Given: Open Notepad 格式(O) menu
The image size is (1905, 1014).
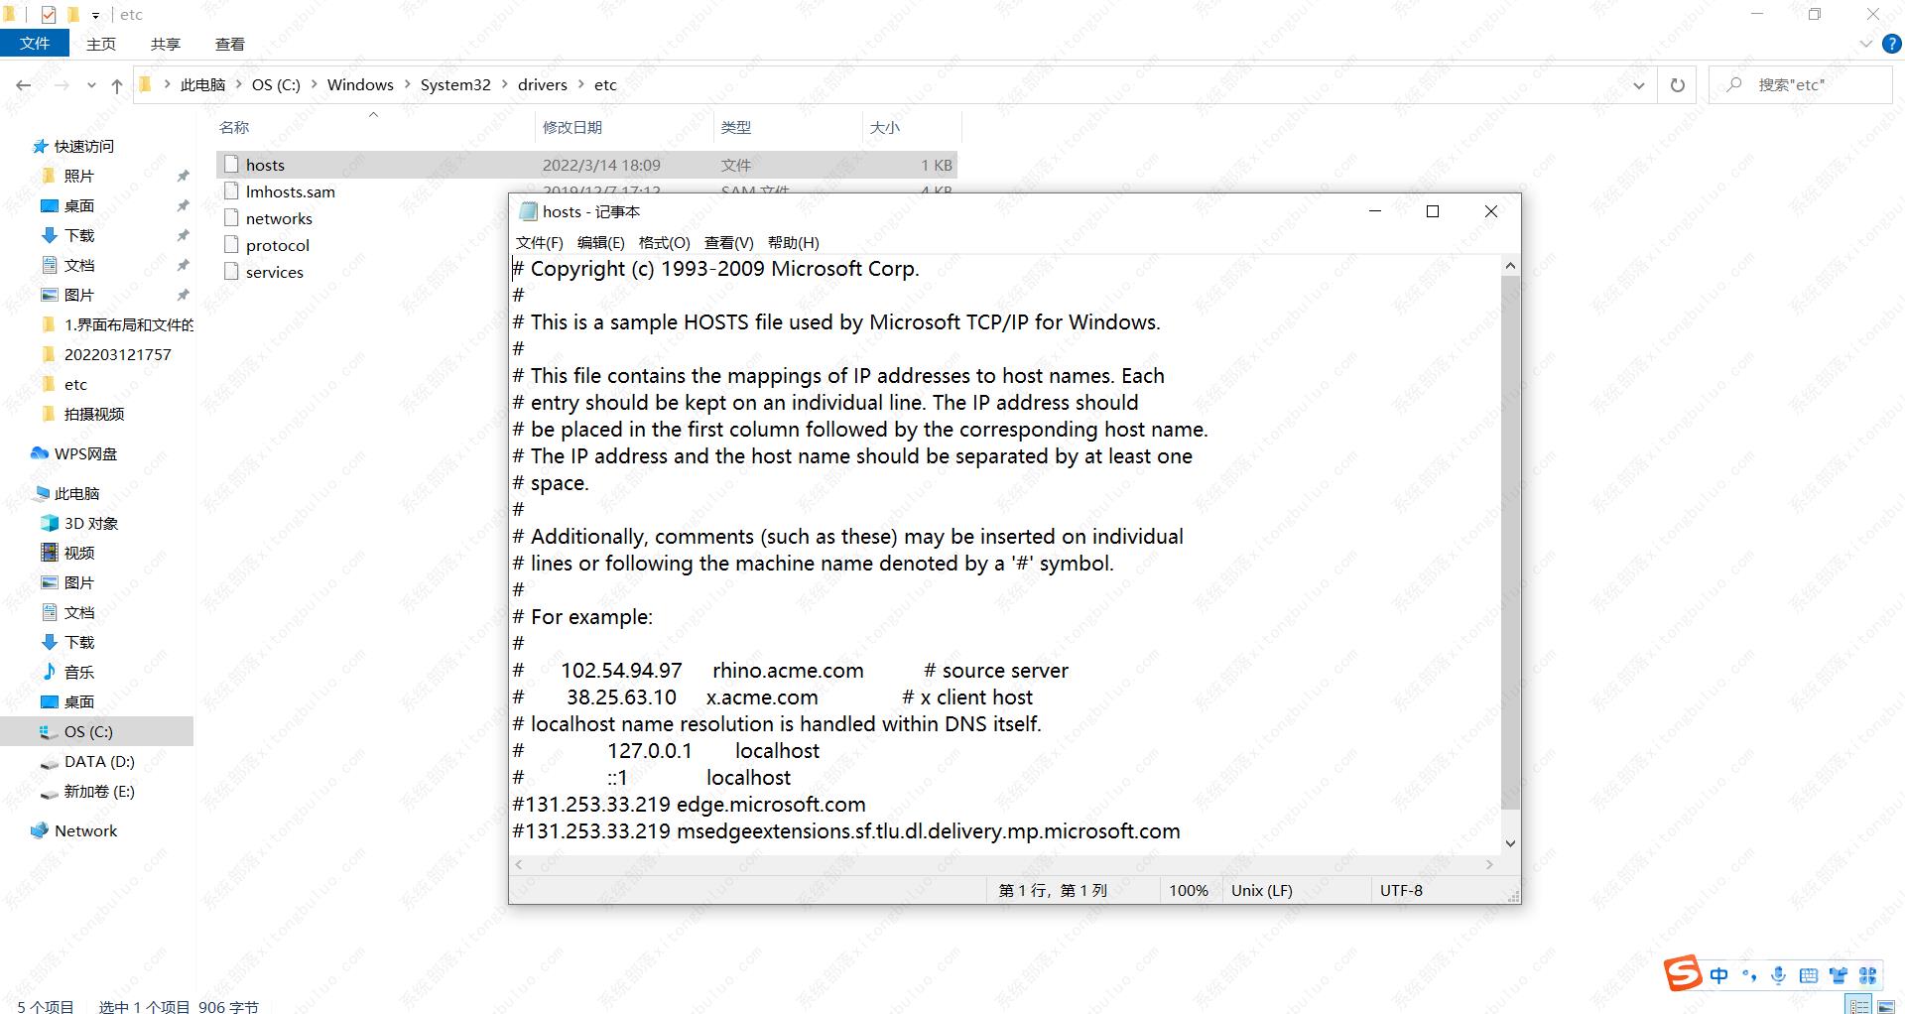Looking at the screenshot, I should tap(664, 242).
